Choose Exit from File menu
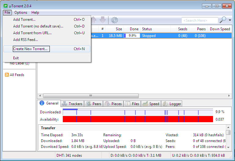This screenshot has height=161, width=235. (x=47, y=58)
